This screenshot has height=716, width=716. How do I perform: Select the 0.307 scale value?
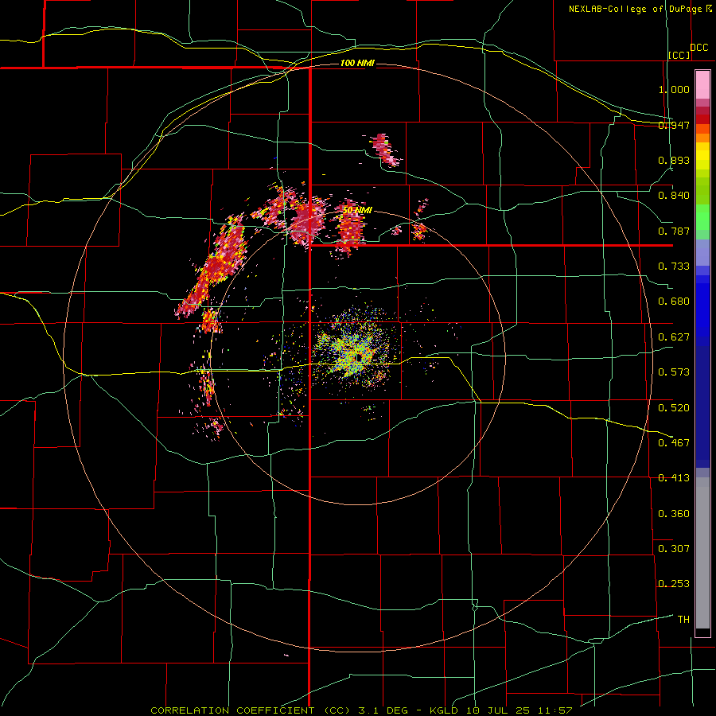click(x=674, y=548)
